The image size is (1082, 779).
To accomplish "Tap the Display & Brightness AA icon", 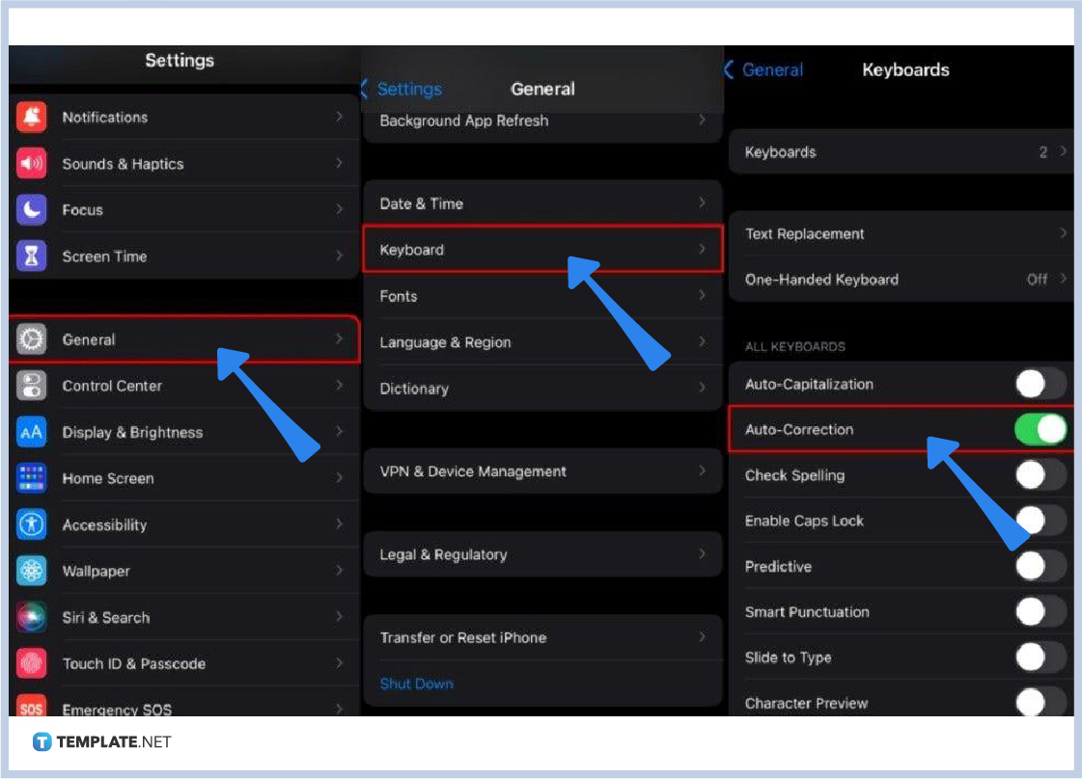I will [31, 432].
